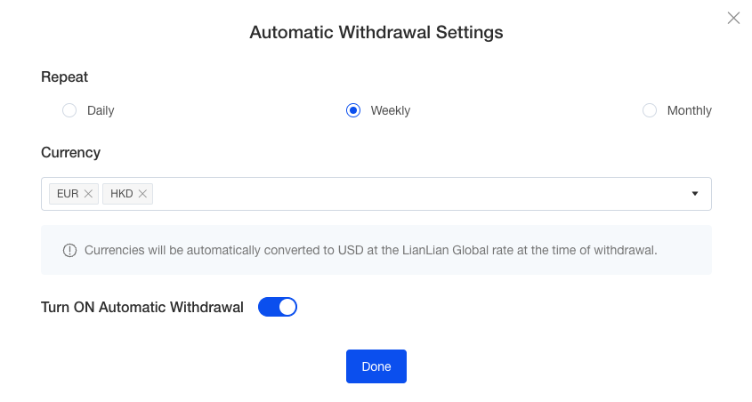
Task: Click the currency conversion notice text
Action: [371, 250]
